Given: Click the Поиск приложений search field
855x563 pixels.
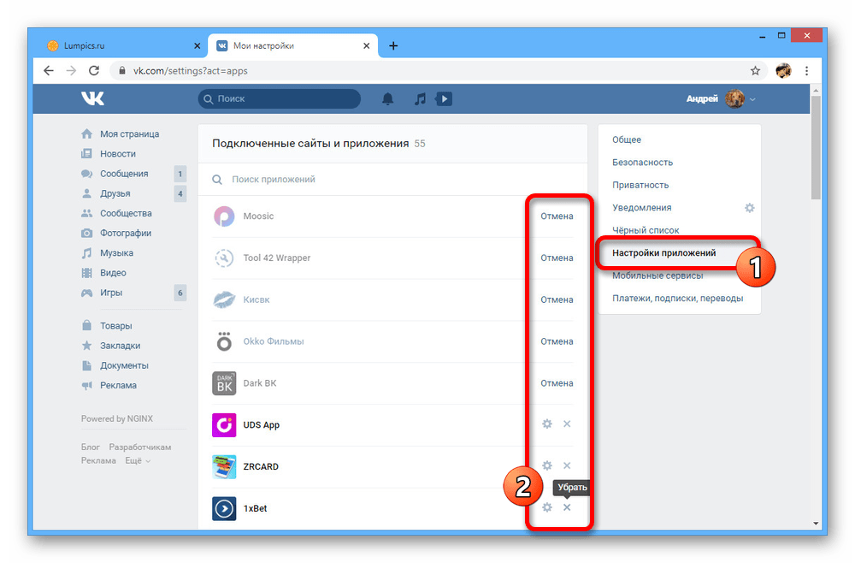Looking at the screenshot, I should point(392,179).
